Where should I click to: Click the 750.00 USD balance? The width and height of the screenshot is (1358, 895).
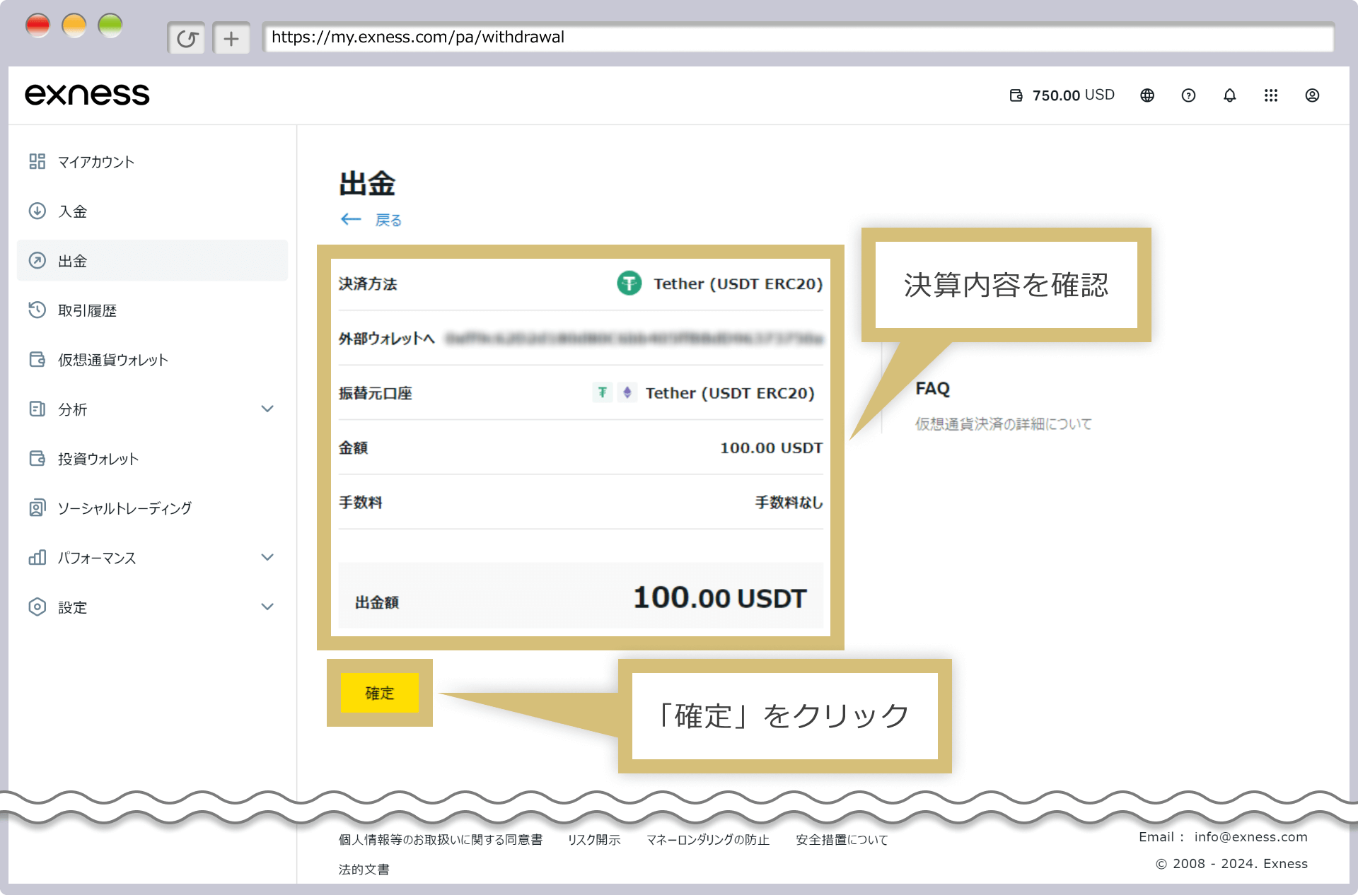(x=1074, y=95)
